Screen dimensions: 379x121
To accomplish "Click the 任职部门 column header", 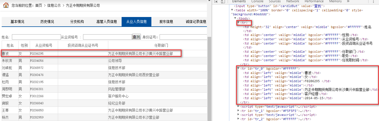I will coord(161,45).
